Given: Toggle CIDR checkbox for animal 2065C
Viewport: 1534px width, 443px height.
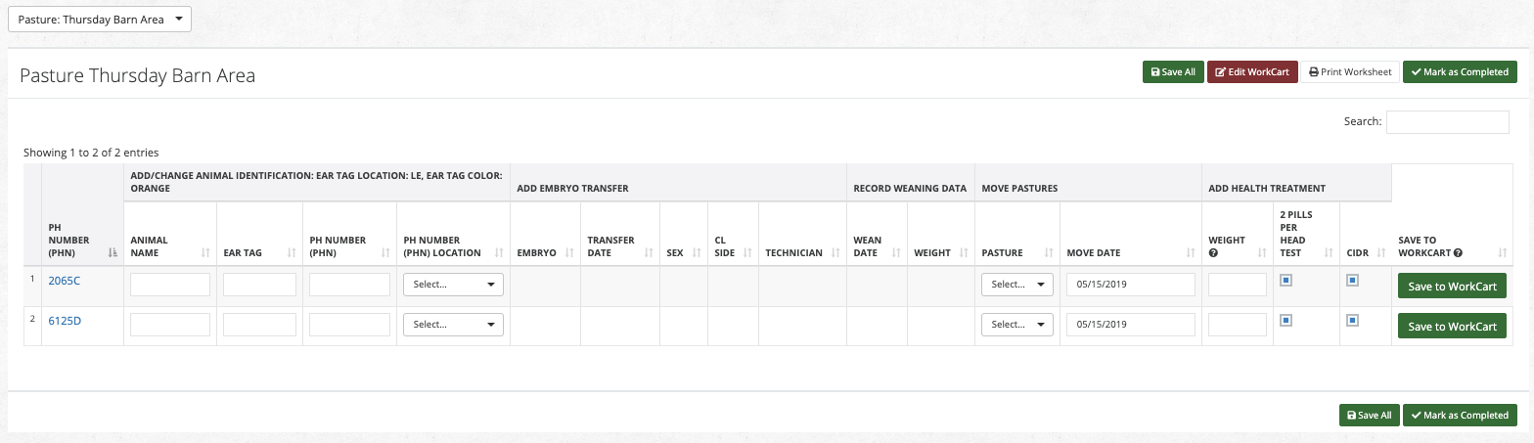Looking at the screenshot, I should coord(1352,281).
